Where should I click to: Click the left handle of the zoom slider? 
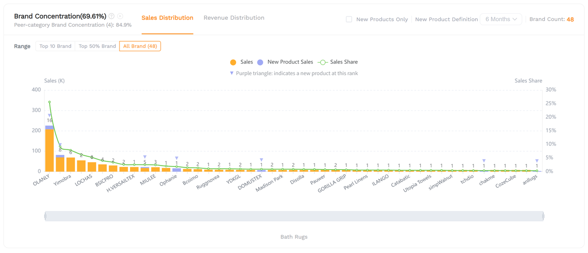[45, 216]
